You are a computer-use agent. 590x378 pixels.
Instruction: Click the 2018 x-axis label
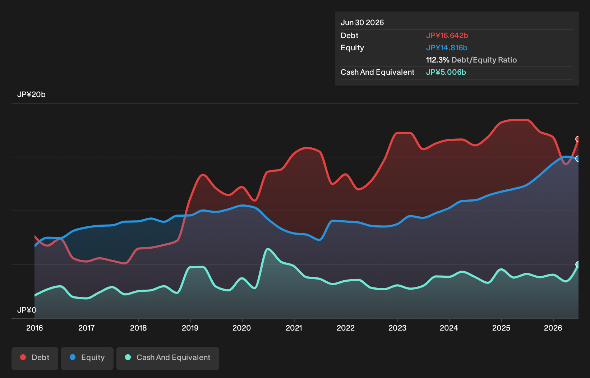pyautogui.click(x=138, y=328)
